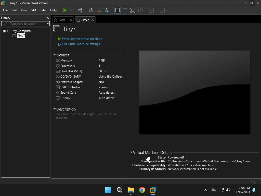
Task: Click the console view toolbar icon
Action: [151, 10]
